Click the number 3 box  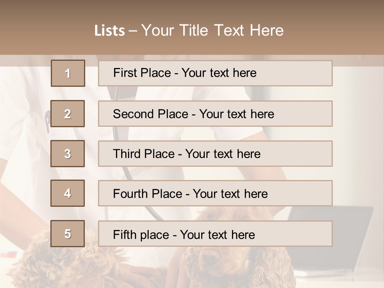tap(68, 154)
